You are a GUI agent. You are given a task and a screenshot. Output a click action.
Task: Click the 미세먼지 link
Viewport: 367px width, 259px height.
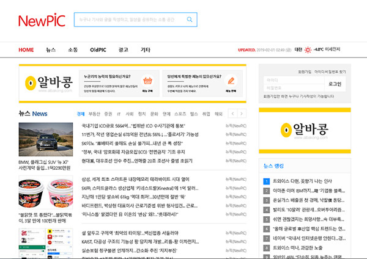point(333,49)
